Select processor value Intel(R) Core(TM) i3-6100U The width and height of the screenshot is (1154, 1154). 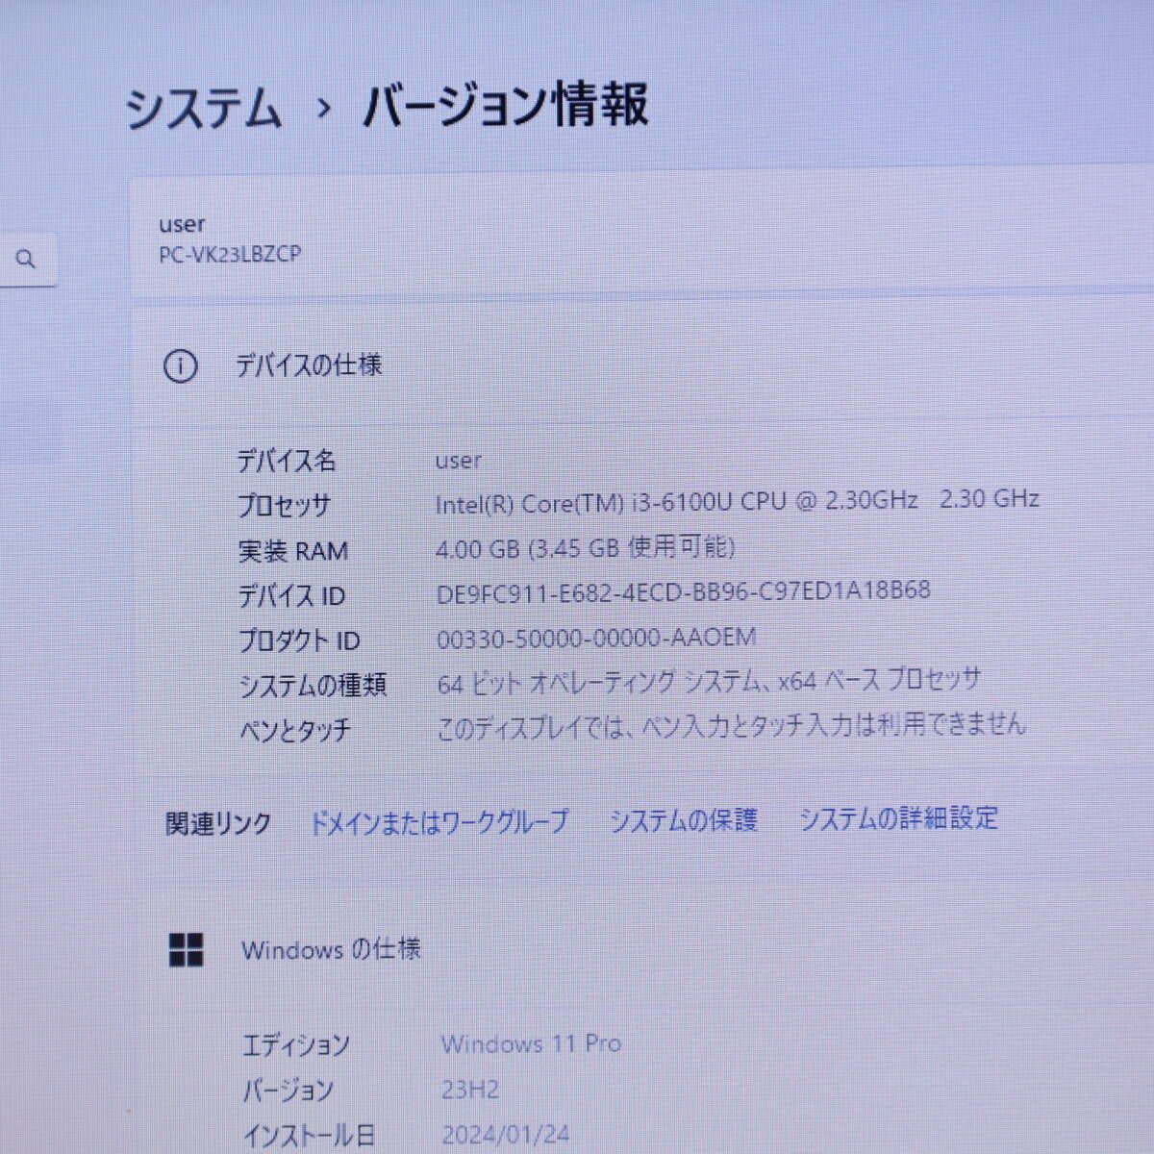pos(738,501)
